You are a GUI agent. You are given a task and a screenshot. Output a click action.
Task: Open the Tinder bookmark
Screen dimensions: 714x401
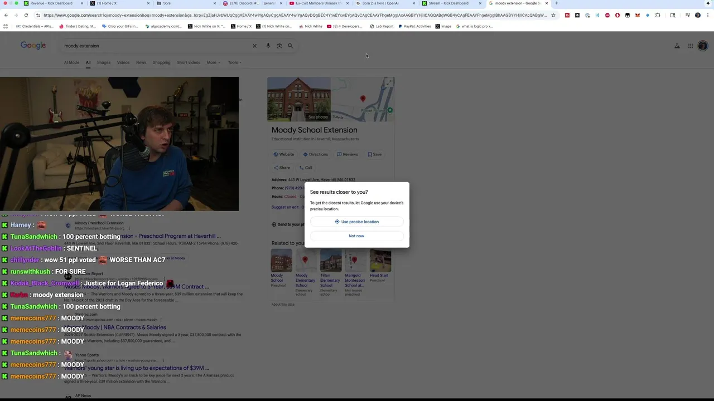[78, 26]
